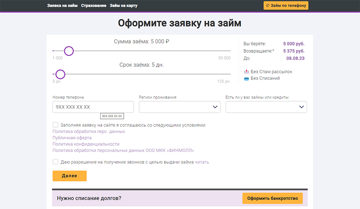Viewport: 360px width, 209px height.
Task: Open the Публичная оферта link
Action: coord(72,138)
